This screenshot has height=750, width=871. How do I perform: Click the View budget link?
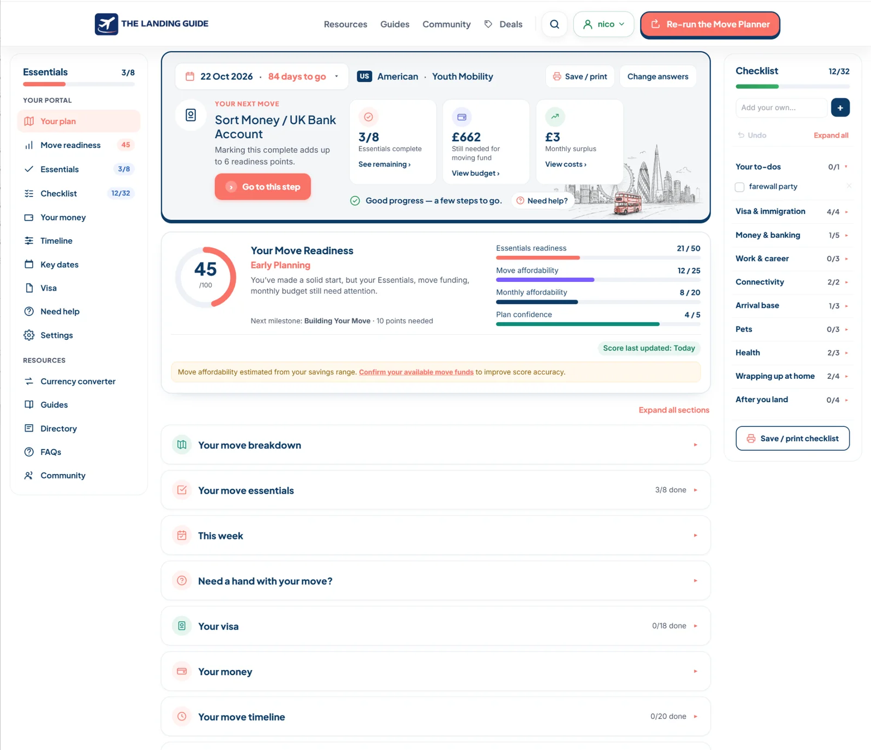click(475, 173)
